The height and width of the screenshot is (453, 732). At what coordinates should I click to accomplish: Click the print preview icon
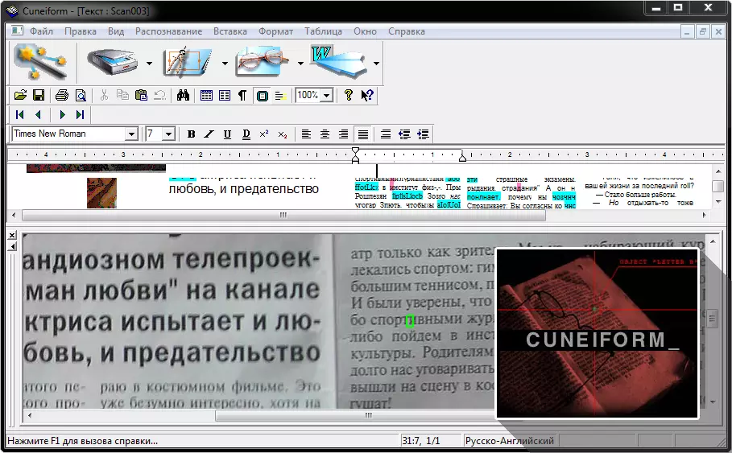tap(81, 95)
